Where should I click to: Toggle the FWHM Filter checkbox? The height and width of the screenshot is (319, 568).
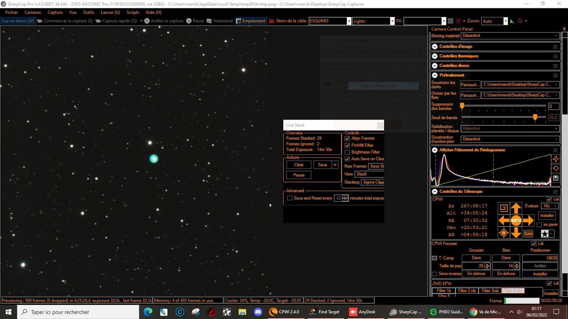[x=347, y=145]
